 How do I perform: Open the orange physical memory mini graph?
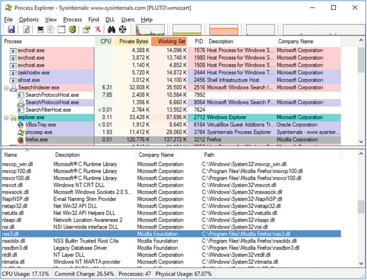223,30
